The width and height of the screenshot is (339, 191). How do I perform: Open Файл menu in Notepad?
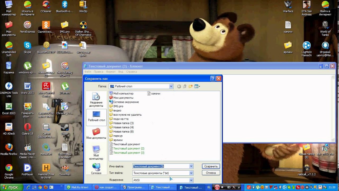point(88,72)
